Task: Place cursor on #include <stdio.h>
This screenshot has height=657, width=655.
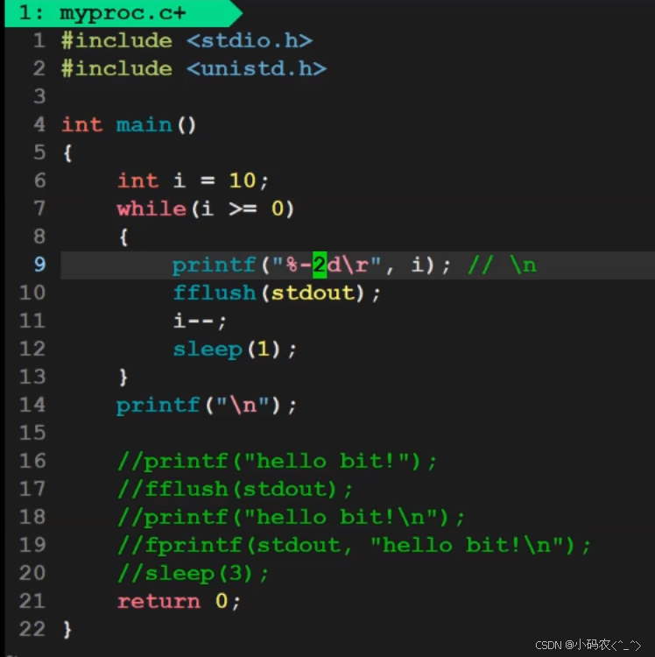Action: point(187,41)
